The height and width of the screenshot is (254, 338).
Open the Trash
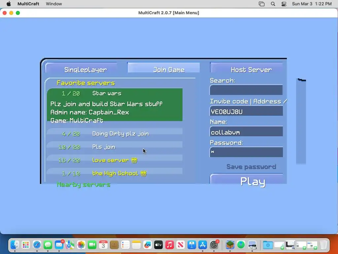pos(323,245)
